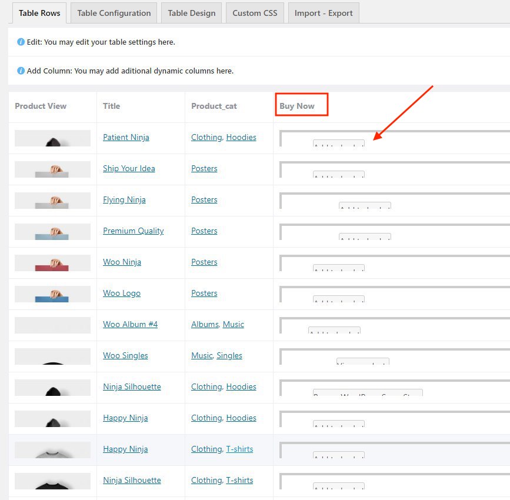The height and width of the screenshot is (500, 510).
Task: Select the Table Rows tab
Action: click(x=39, y=13)
